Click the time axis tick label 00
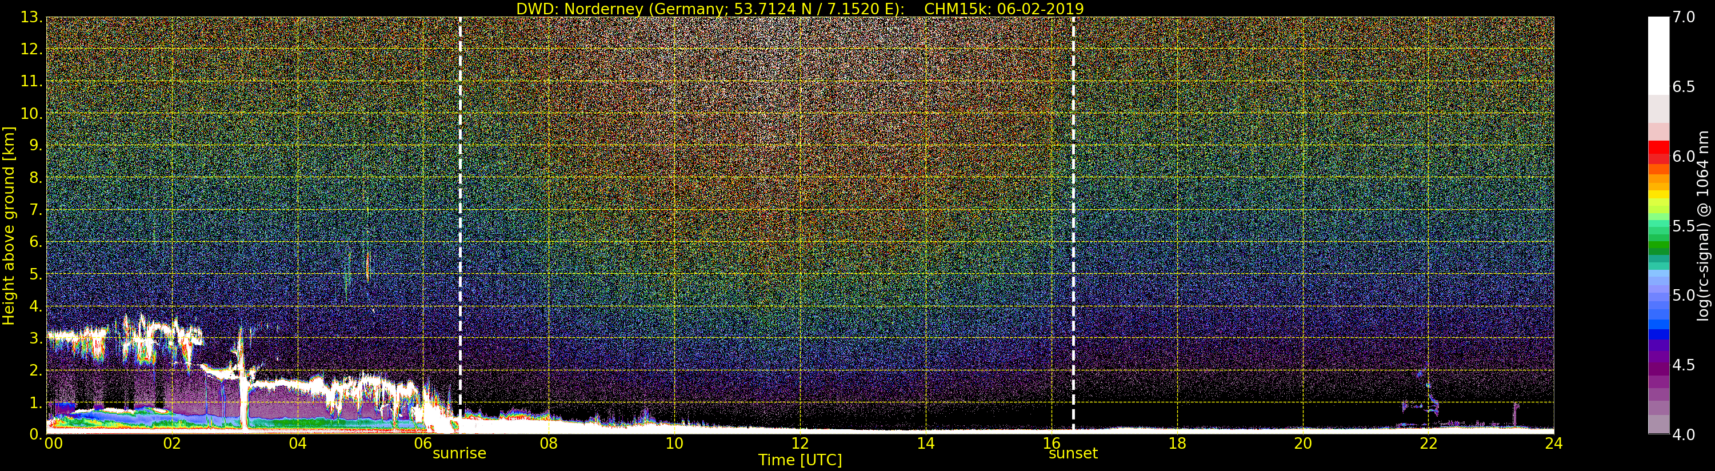 tap(53, 444)
